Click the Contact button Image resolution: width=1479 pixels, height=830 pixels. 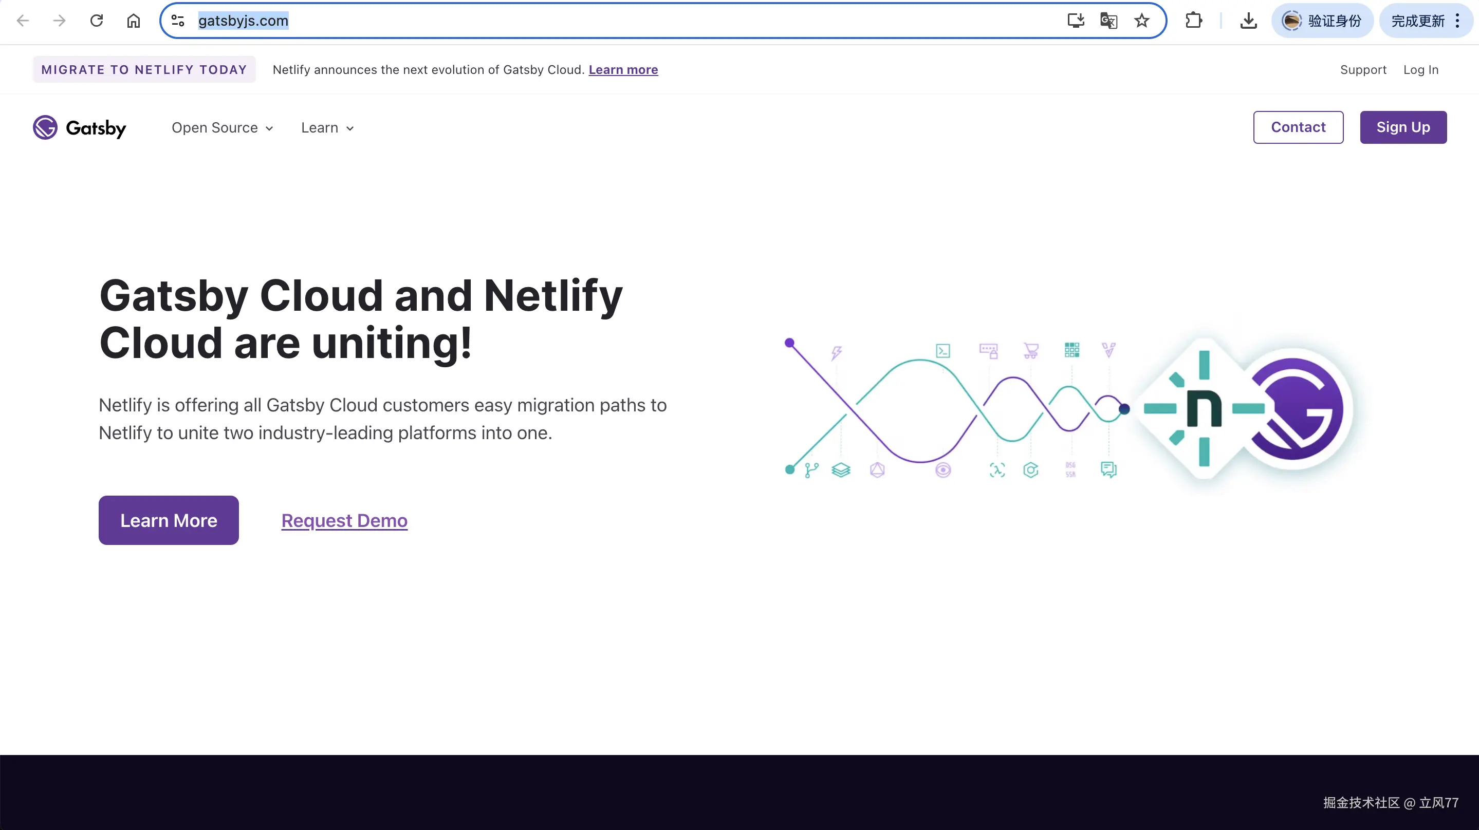pos(1298,127)
